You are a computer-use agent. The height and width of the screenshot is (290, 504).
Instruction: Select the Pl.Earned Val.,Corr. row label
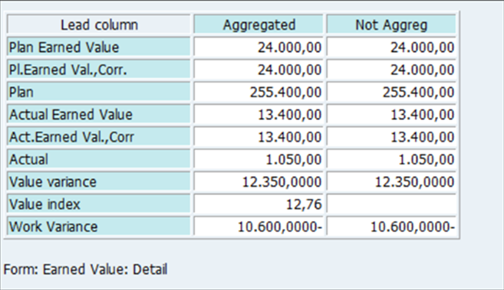click(99, 70)
